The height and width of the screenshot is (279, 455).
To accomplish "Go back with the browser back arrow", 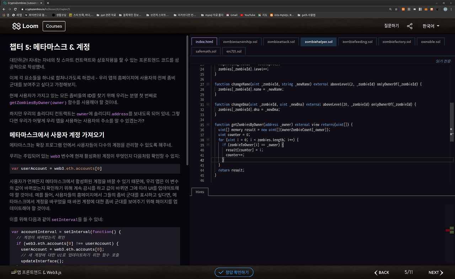I will tap(4, 9).
